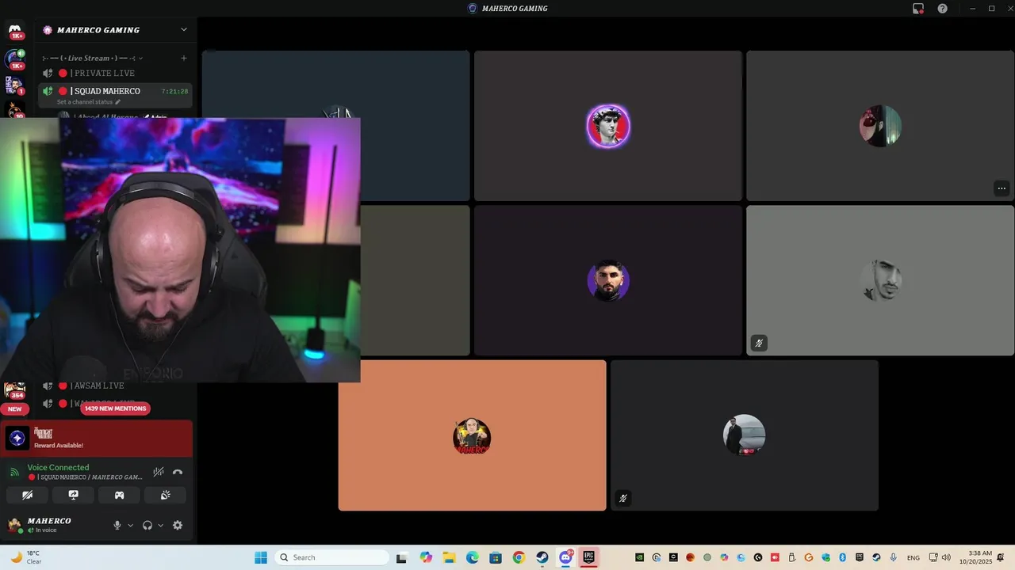Open Task View in taskbar
1015x570 pixels.
coord(401,557)
